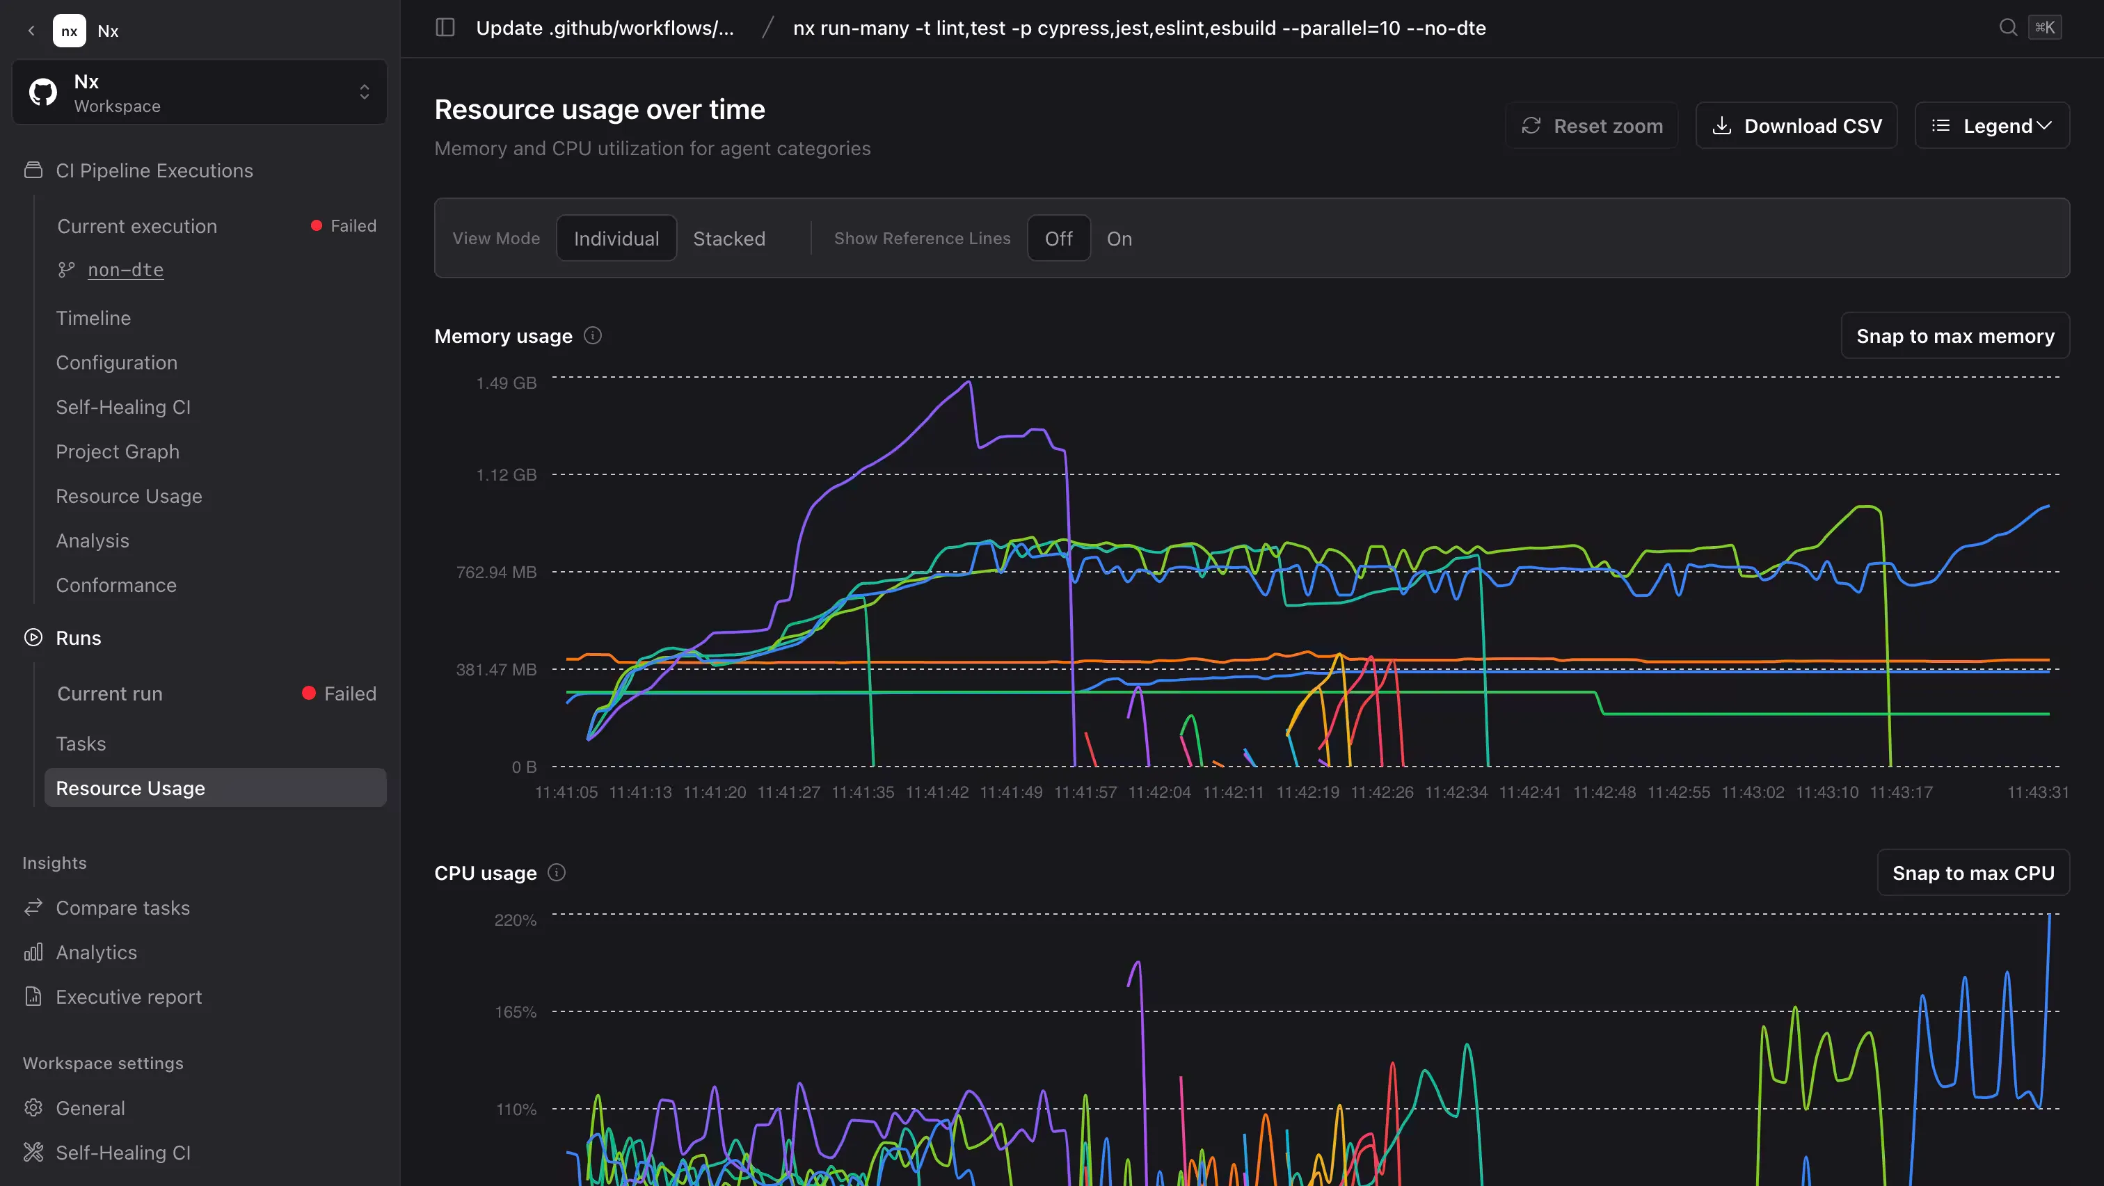Screen dimensions: 2104x1186
Task: Click the nx logo badge
Action: (70, 31)
